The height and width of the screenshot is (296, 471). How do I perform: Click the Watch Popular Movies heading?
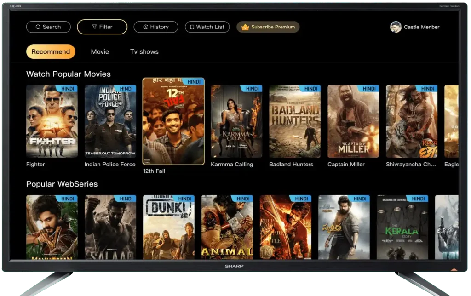coord(69,74)
